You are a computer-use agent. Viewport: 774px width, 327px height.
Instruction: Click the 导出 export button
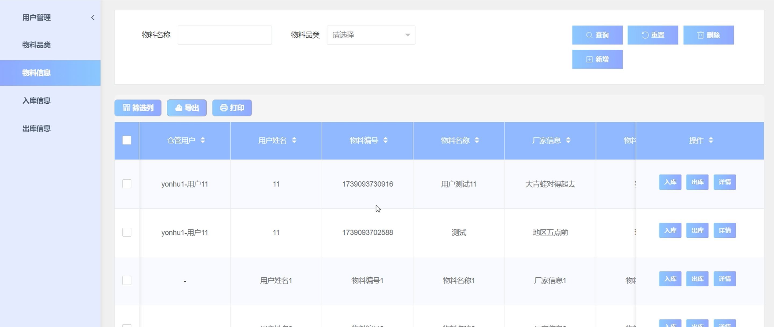(x=187, y=108)
